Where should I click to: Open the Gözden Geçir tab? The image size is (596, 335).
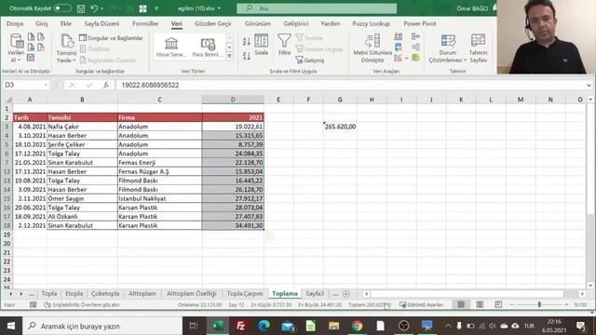tap(213, 23)
